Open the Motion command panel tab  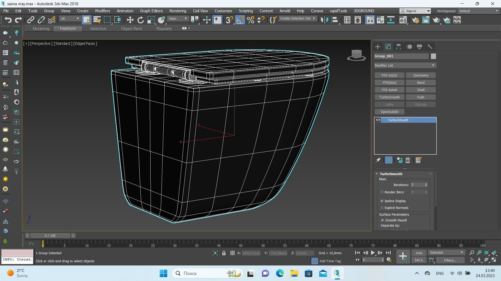(x=409, y=47)
